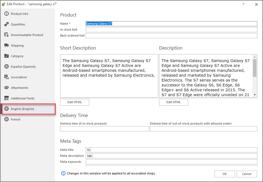Focus the In-stock text field
Screen dimensions: 263x182
[x=171, y=30]
